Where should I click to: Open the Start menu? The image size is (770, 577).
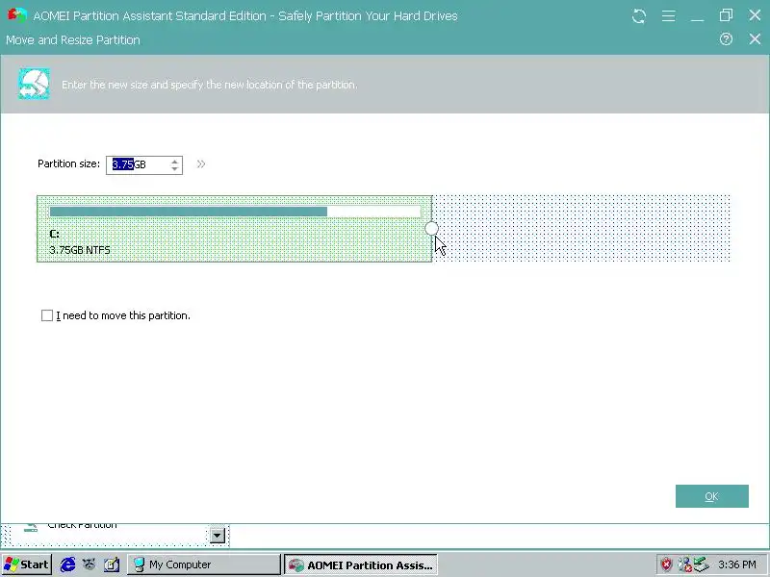point(27,564)
